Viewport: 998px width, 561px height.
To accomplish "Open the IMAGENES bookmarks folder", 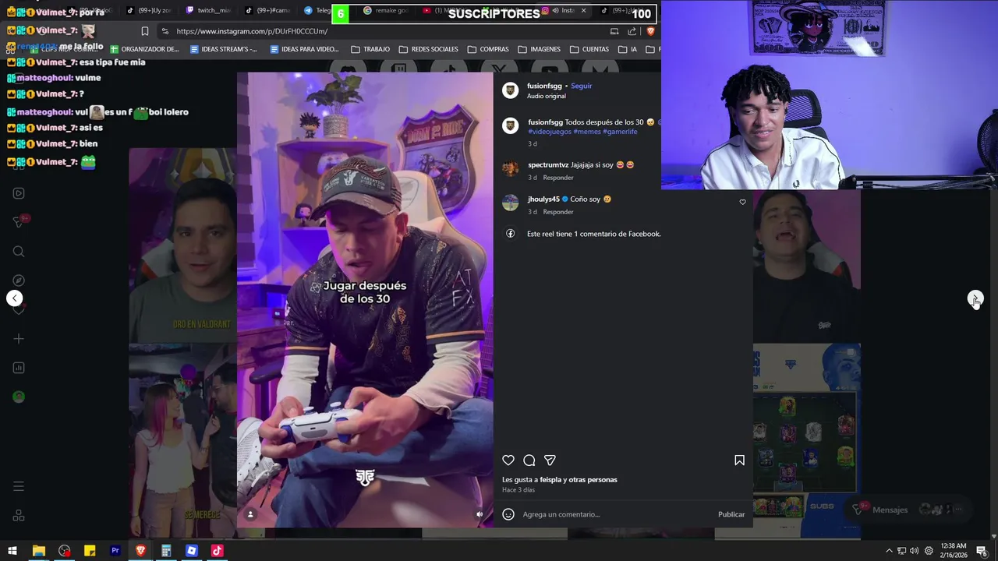I will click(x=539, y=49).
